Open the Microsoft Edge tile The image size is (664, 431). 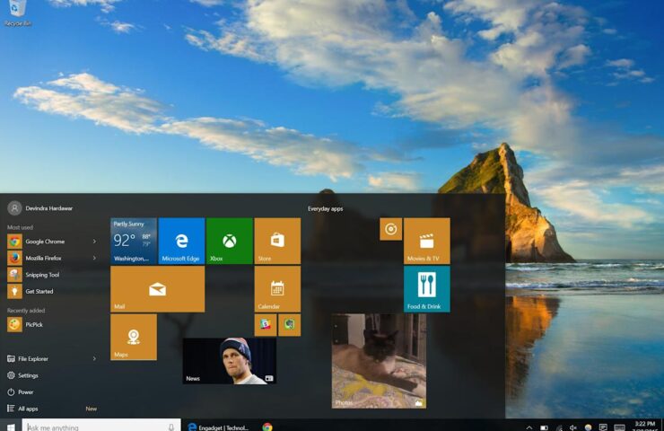(x=181, y=241)
